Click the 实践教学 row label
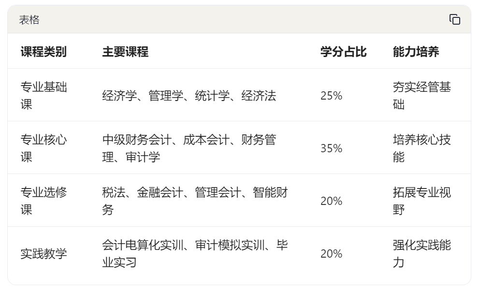The width and height of the screenshot is (480, 290). click(x=44, y=254)
